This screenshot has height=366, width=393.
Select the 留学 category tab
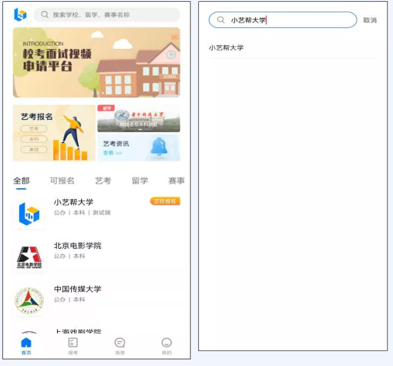click(140, 181)
